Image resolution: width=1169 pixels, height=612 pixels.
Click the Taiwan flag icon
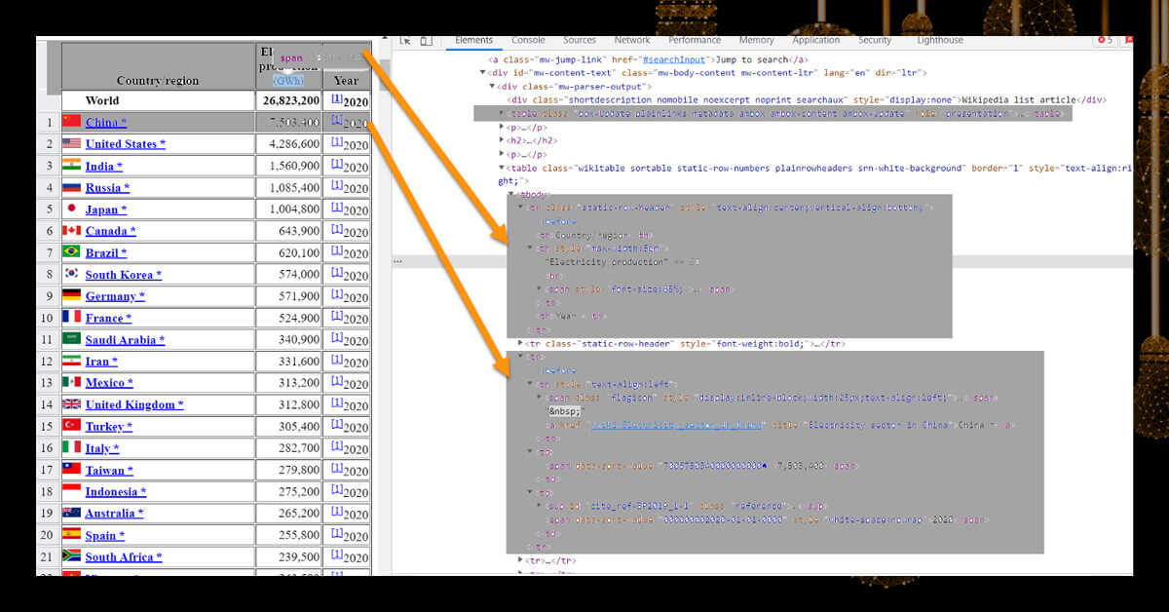(x=71, y=470)
